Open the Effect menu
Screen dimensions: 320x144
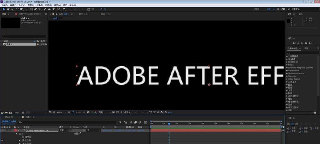coord(40,5)
